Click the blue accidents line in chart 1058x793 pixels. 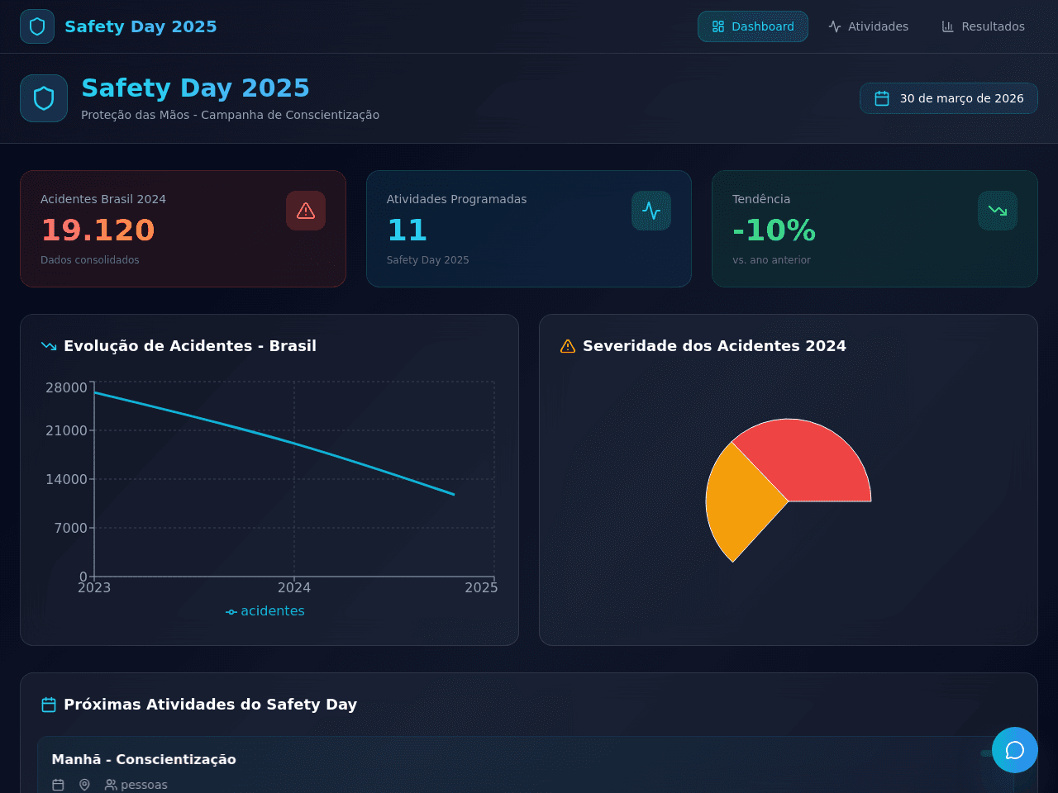[x=273, y=436]
